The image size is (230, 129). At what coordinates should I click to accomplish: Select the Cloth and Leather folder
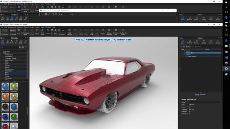pos(11,59)
